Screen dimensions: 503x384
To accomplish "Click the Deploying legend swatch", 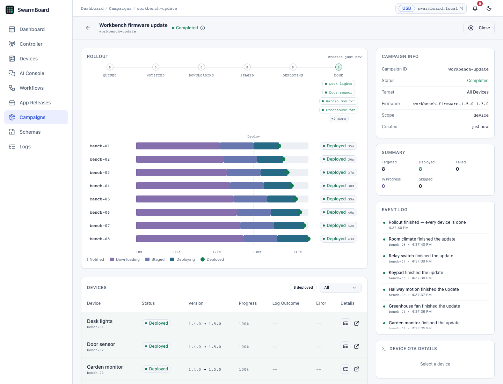I will pyautogui.click(x=172, y=259).
